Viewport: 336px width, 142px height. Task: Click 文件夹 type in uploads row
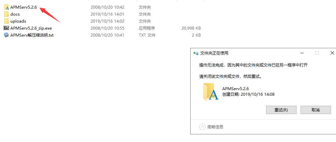point(145,21)
